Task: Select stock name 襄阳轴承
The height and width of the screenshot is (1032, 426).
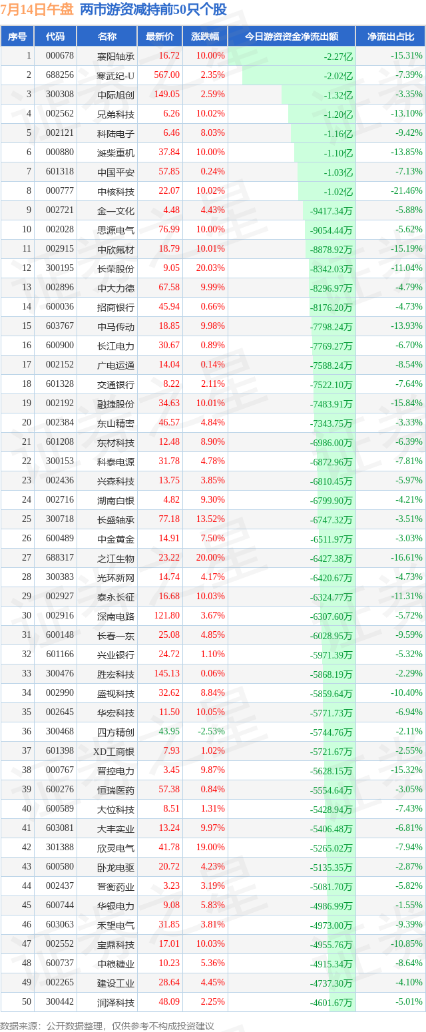Action: point(116,56)
